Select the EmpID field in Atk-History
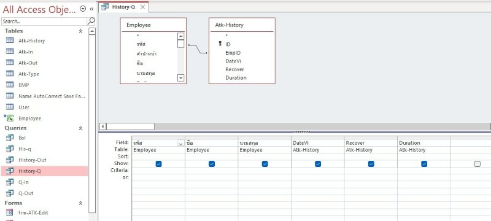The image size is (491, 221). [233, 53]
